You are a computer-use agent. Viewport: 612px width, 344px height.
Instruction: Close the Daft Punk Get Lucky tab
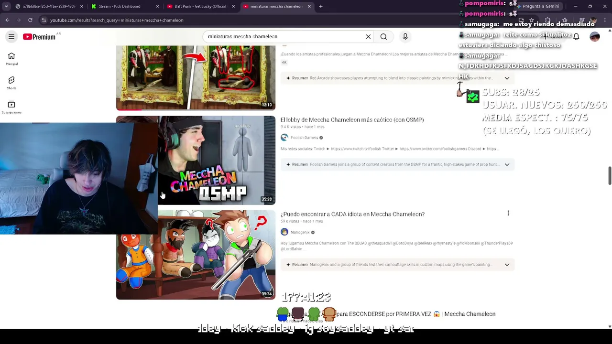click(233, 6)
